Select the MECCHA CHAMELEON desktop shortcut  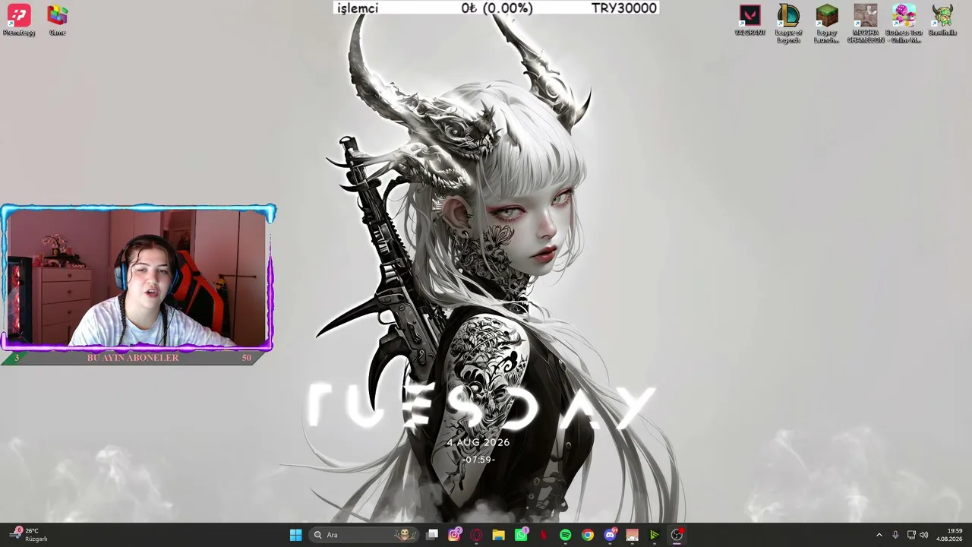click(865, 24)
